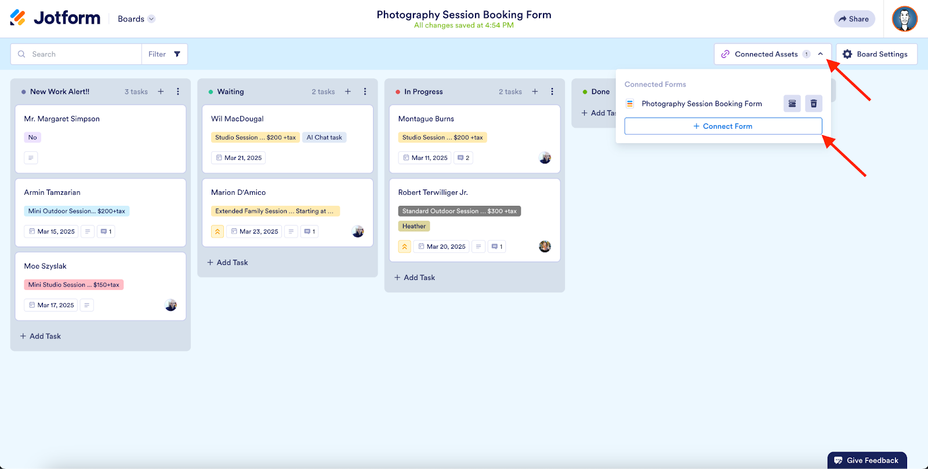
Task: Click the Connect Form button
Action: coord(723,126)
